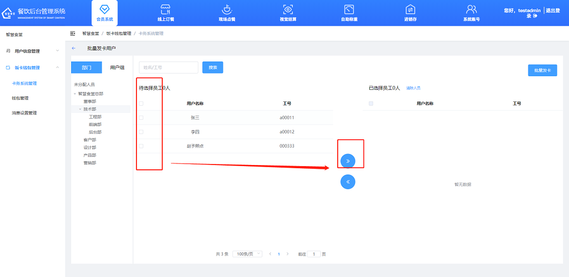Image resolution: width=569 pixels, height=277 pixels.
Task: Open the 会员系统 module icon
Action: click(x=104, y=10)
